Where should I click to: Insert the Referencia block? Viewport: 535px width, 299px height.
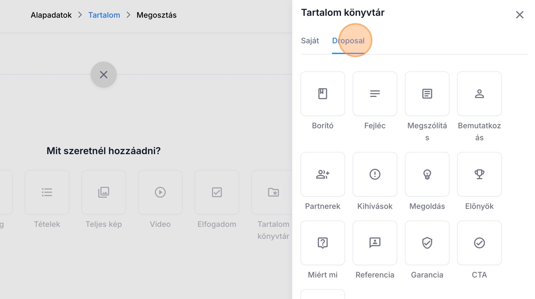374,243
